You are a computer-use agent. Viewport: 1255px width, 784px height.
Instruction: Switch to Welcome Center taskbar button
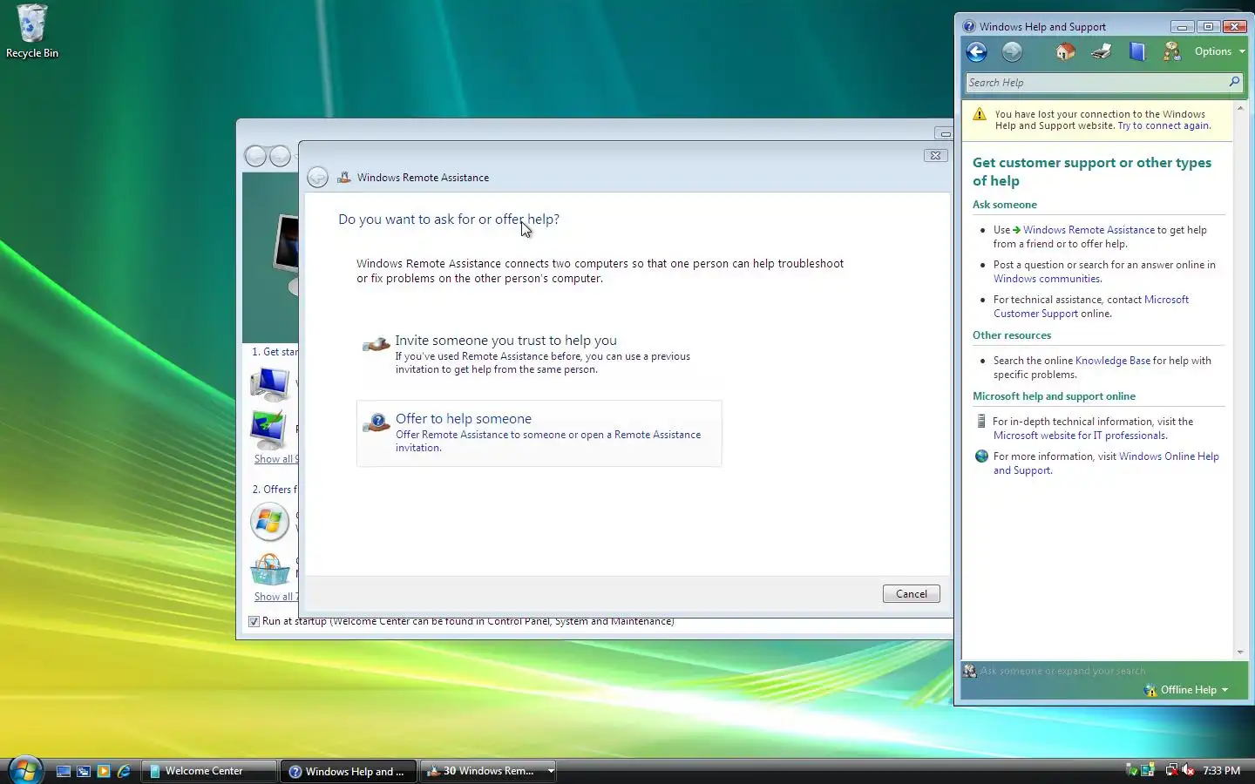coord(208,771)
